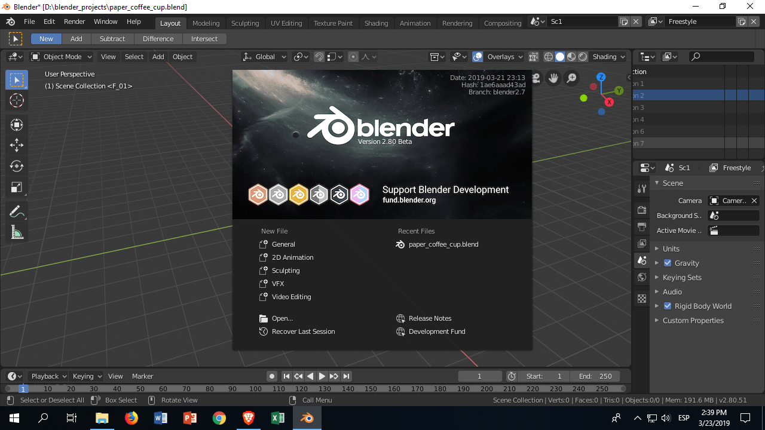The height and width of the screenshot is (430, 765).
Task: Open the Object Mode dropdown
Action: [61, 57]
